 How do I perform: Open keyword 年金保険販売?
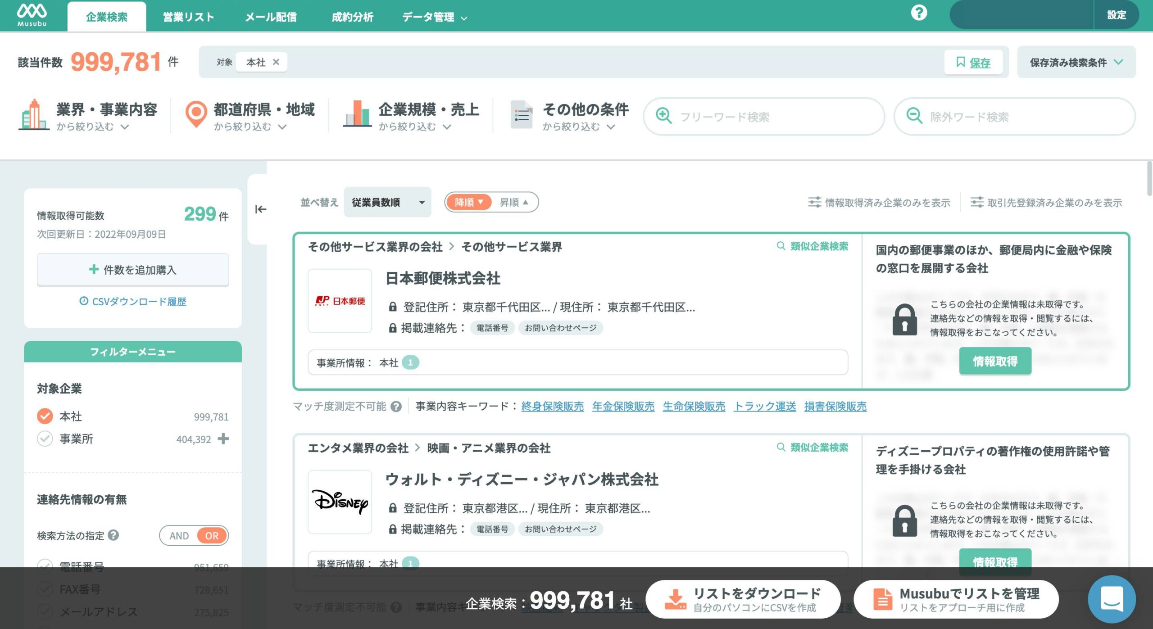point(623,407)
